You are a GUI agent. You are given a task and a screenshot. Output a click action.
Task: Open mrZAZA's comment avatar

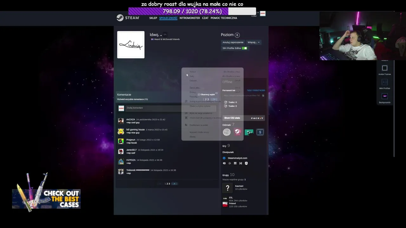[121, 121]
